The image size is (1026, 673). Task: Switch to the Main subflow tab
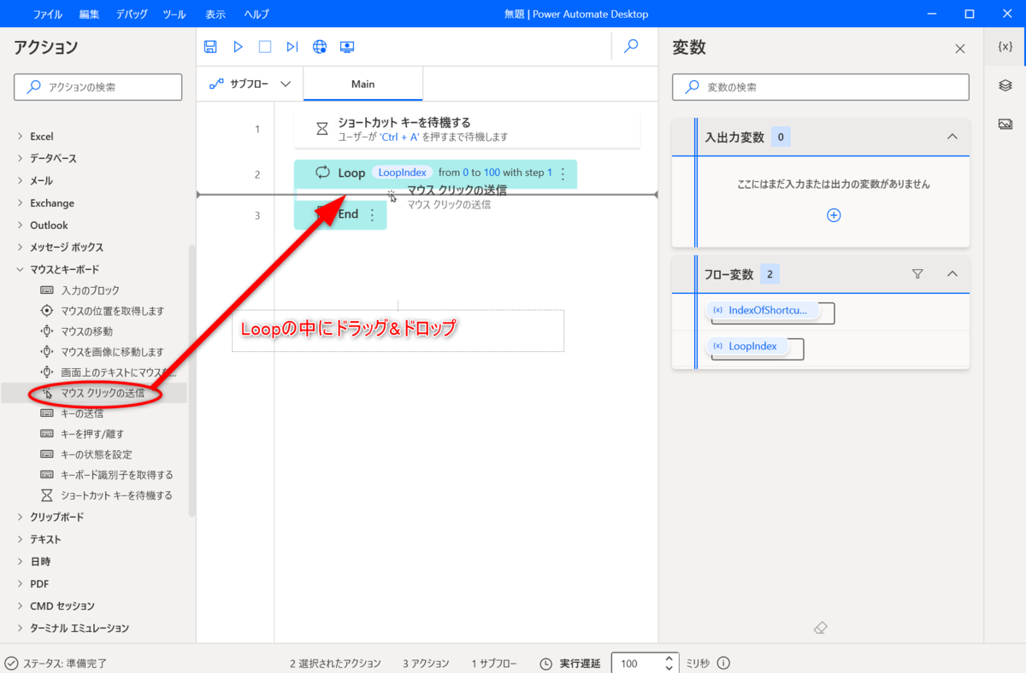pos(363,84)
